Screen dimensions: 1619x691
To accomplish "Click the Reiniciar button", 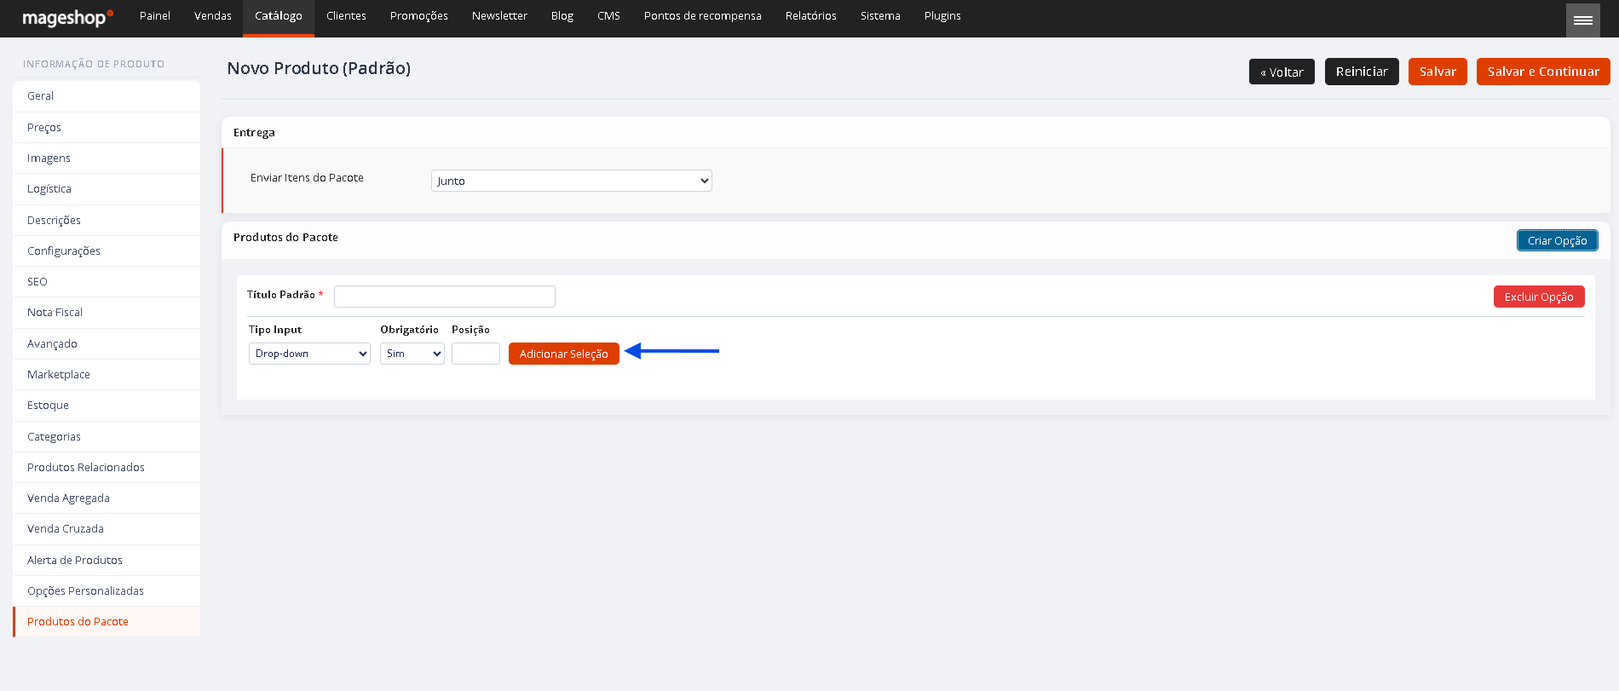I will (x=1362, y=72).
